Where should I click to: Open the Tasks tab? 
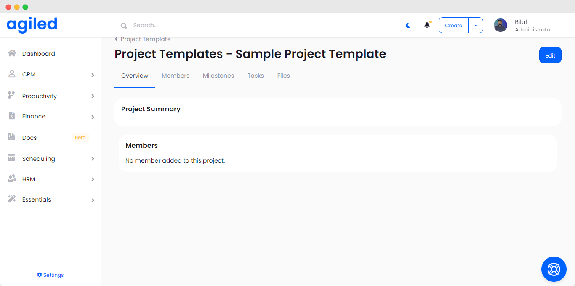click(x=256, y=76)
